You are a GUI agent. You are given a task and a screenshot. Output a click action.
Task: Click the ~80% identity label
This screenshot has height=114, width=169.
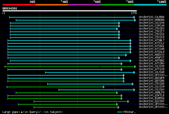coord(130,2)
